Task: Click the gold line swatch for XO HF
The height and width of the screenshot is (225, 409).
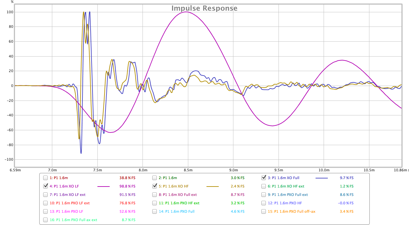Action: point(213,186)
